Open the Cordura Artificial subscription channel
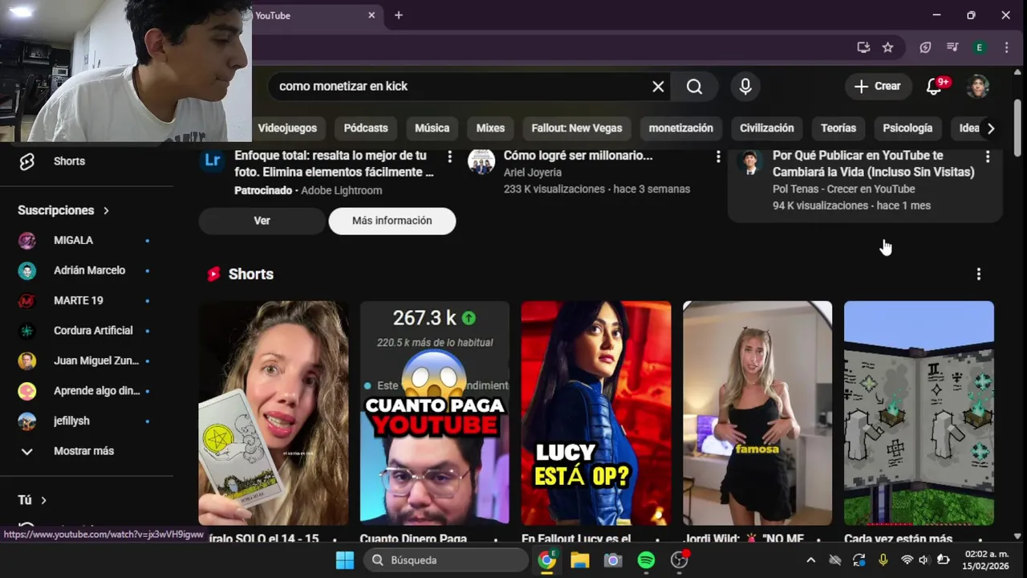Screen dimensions: 1027x578 [x=87, y=331]
